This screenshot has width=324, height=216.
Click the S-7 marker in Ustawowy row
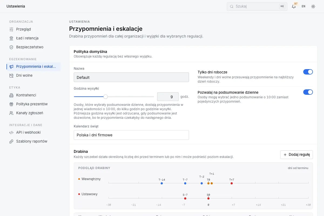(185, 198)
